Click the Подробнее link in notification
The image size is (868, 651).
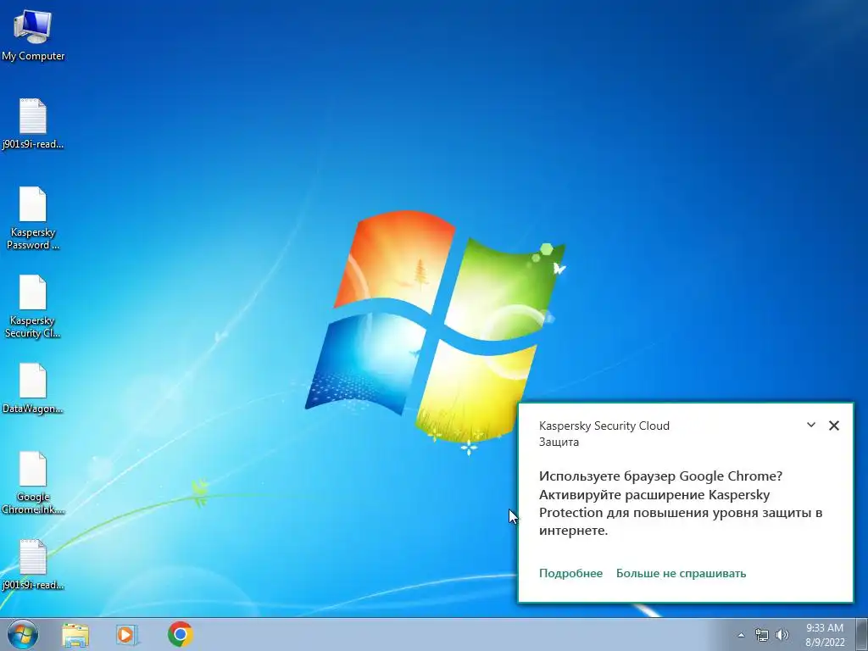tap(570, 574)
